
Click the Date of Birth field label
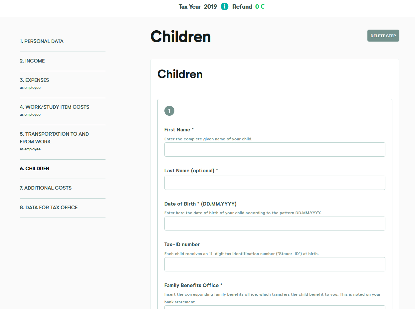[x=200, y=204]
